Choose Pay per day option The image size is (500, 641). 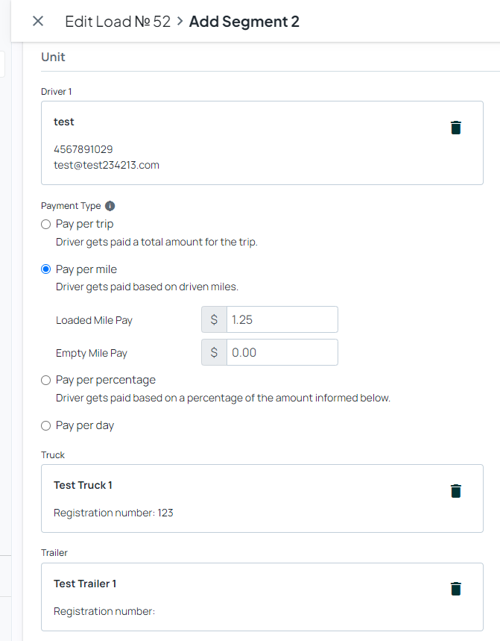(x=45, y=425)
